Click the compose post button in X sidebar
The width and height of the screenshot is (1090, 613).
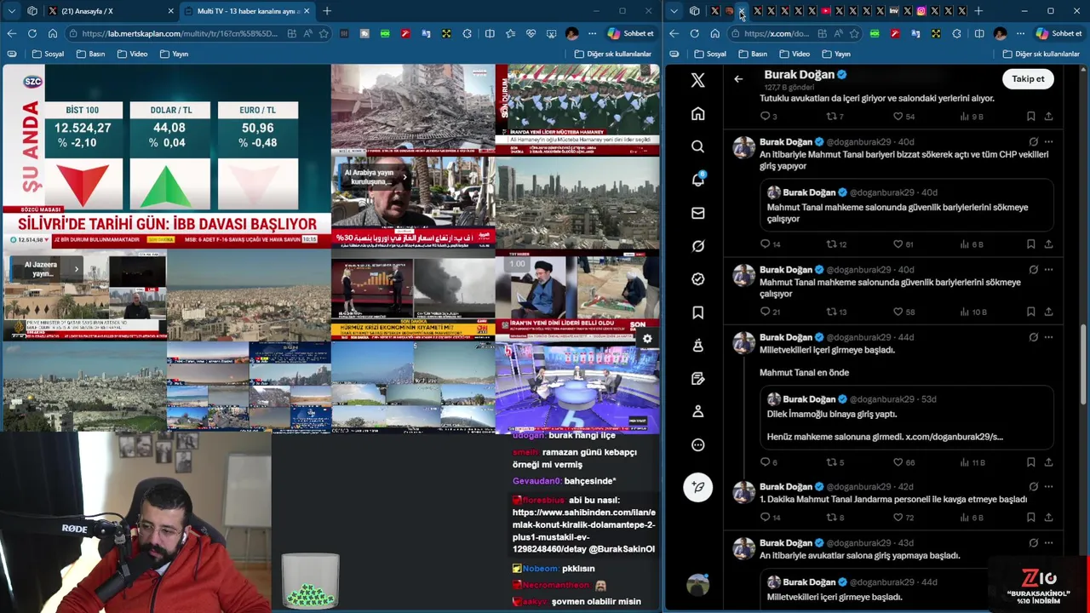697,487
